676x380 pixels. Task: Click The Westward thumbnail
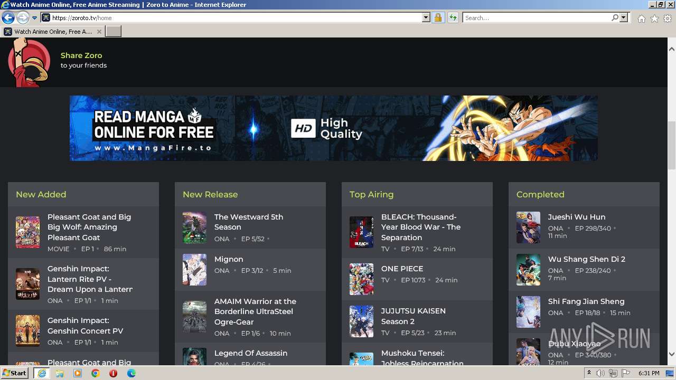point(194,227)
